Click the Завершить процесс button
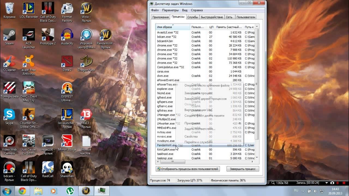349x196 pixels. [243, 169]
